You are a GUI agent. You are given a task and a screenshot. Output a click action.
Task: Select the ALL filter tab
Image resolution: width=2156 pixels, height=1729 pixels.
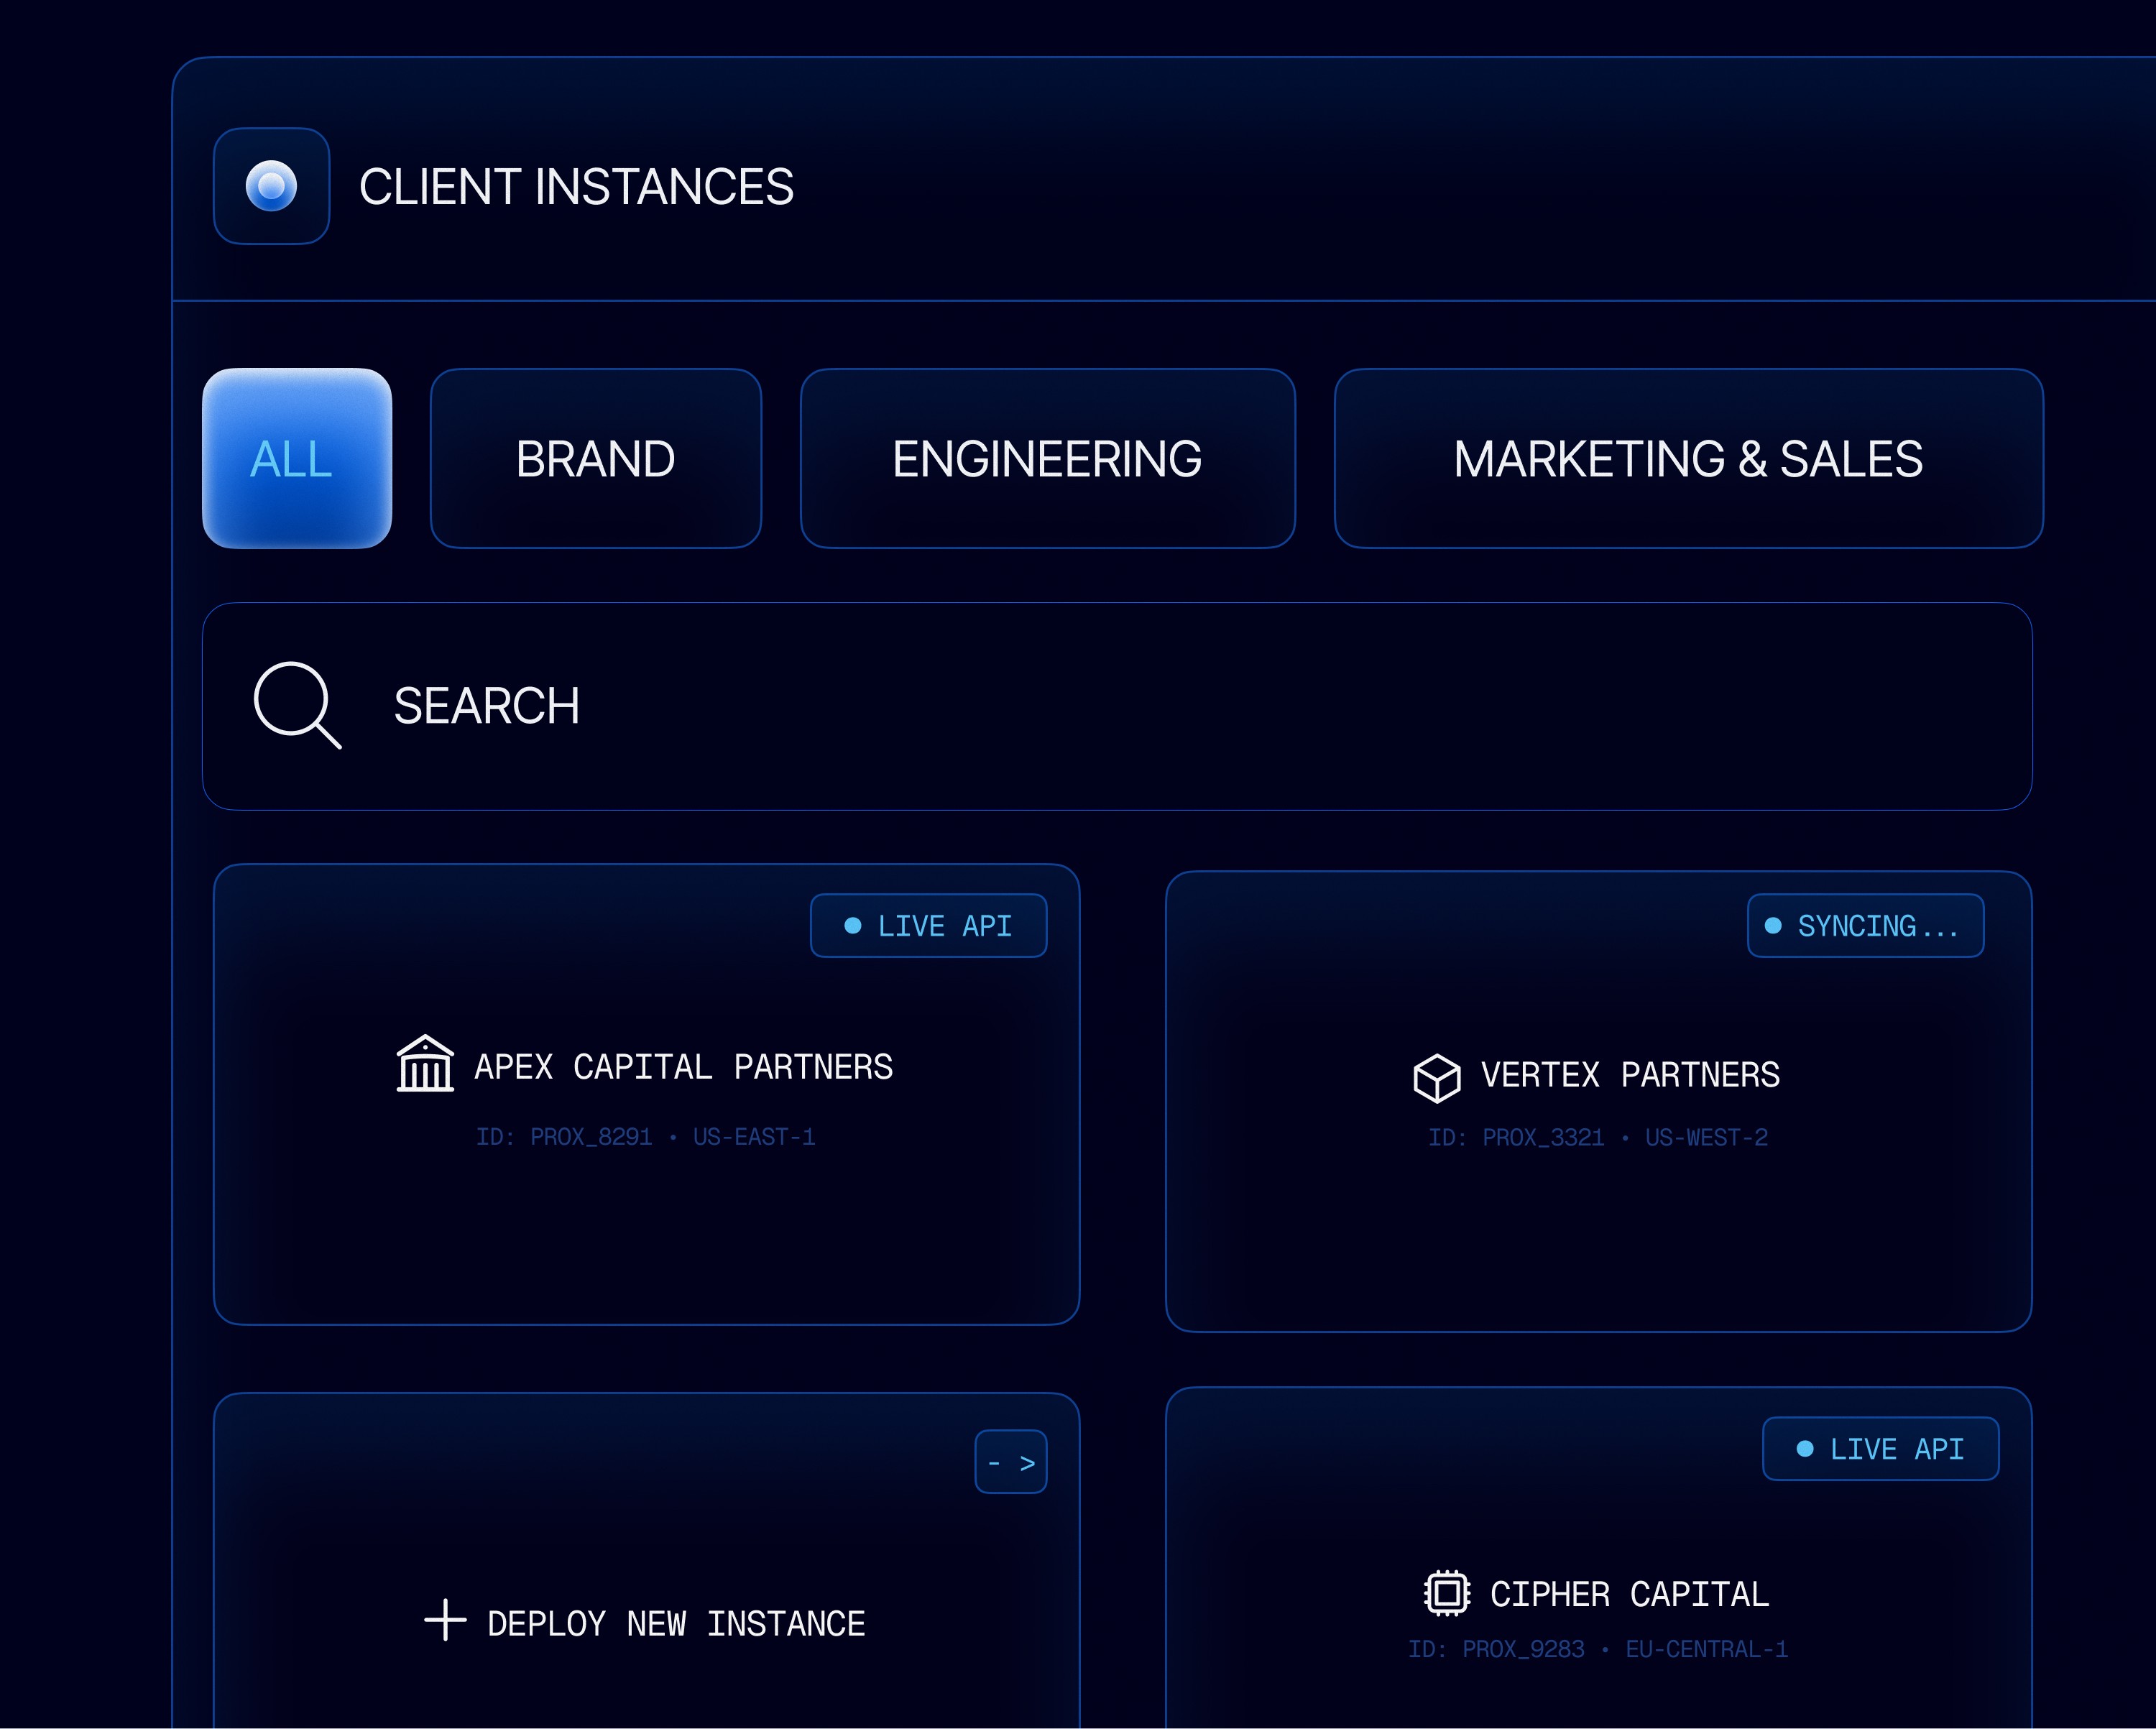[296, 459]
